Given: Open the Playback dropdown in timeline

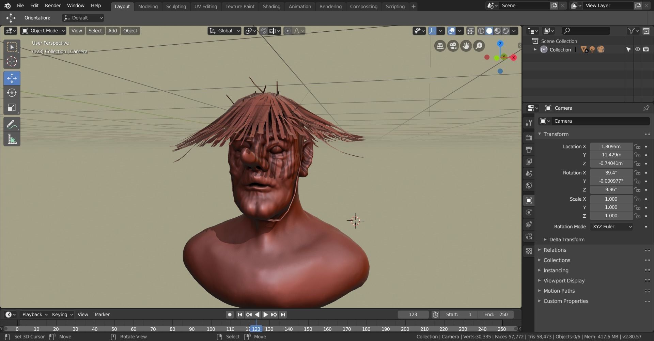Looking at the screenshot, I should click(34, 314).
